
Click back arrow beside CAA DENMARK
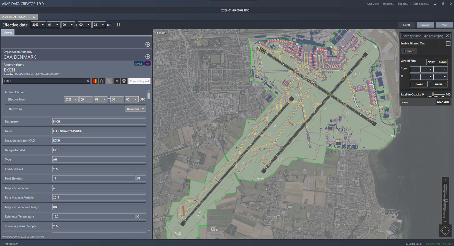(x=148, y=57)
